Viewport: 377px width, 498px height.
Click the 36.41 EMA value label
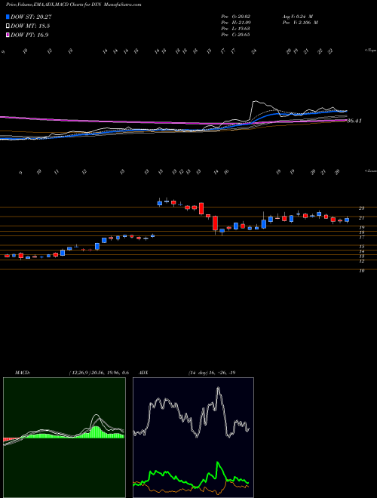point(354,121)
